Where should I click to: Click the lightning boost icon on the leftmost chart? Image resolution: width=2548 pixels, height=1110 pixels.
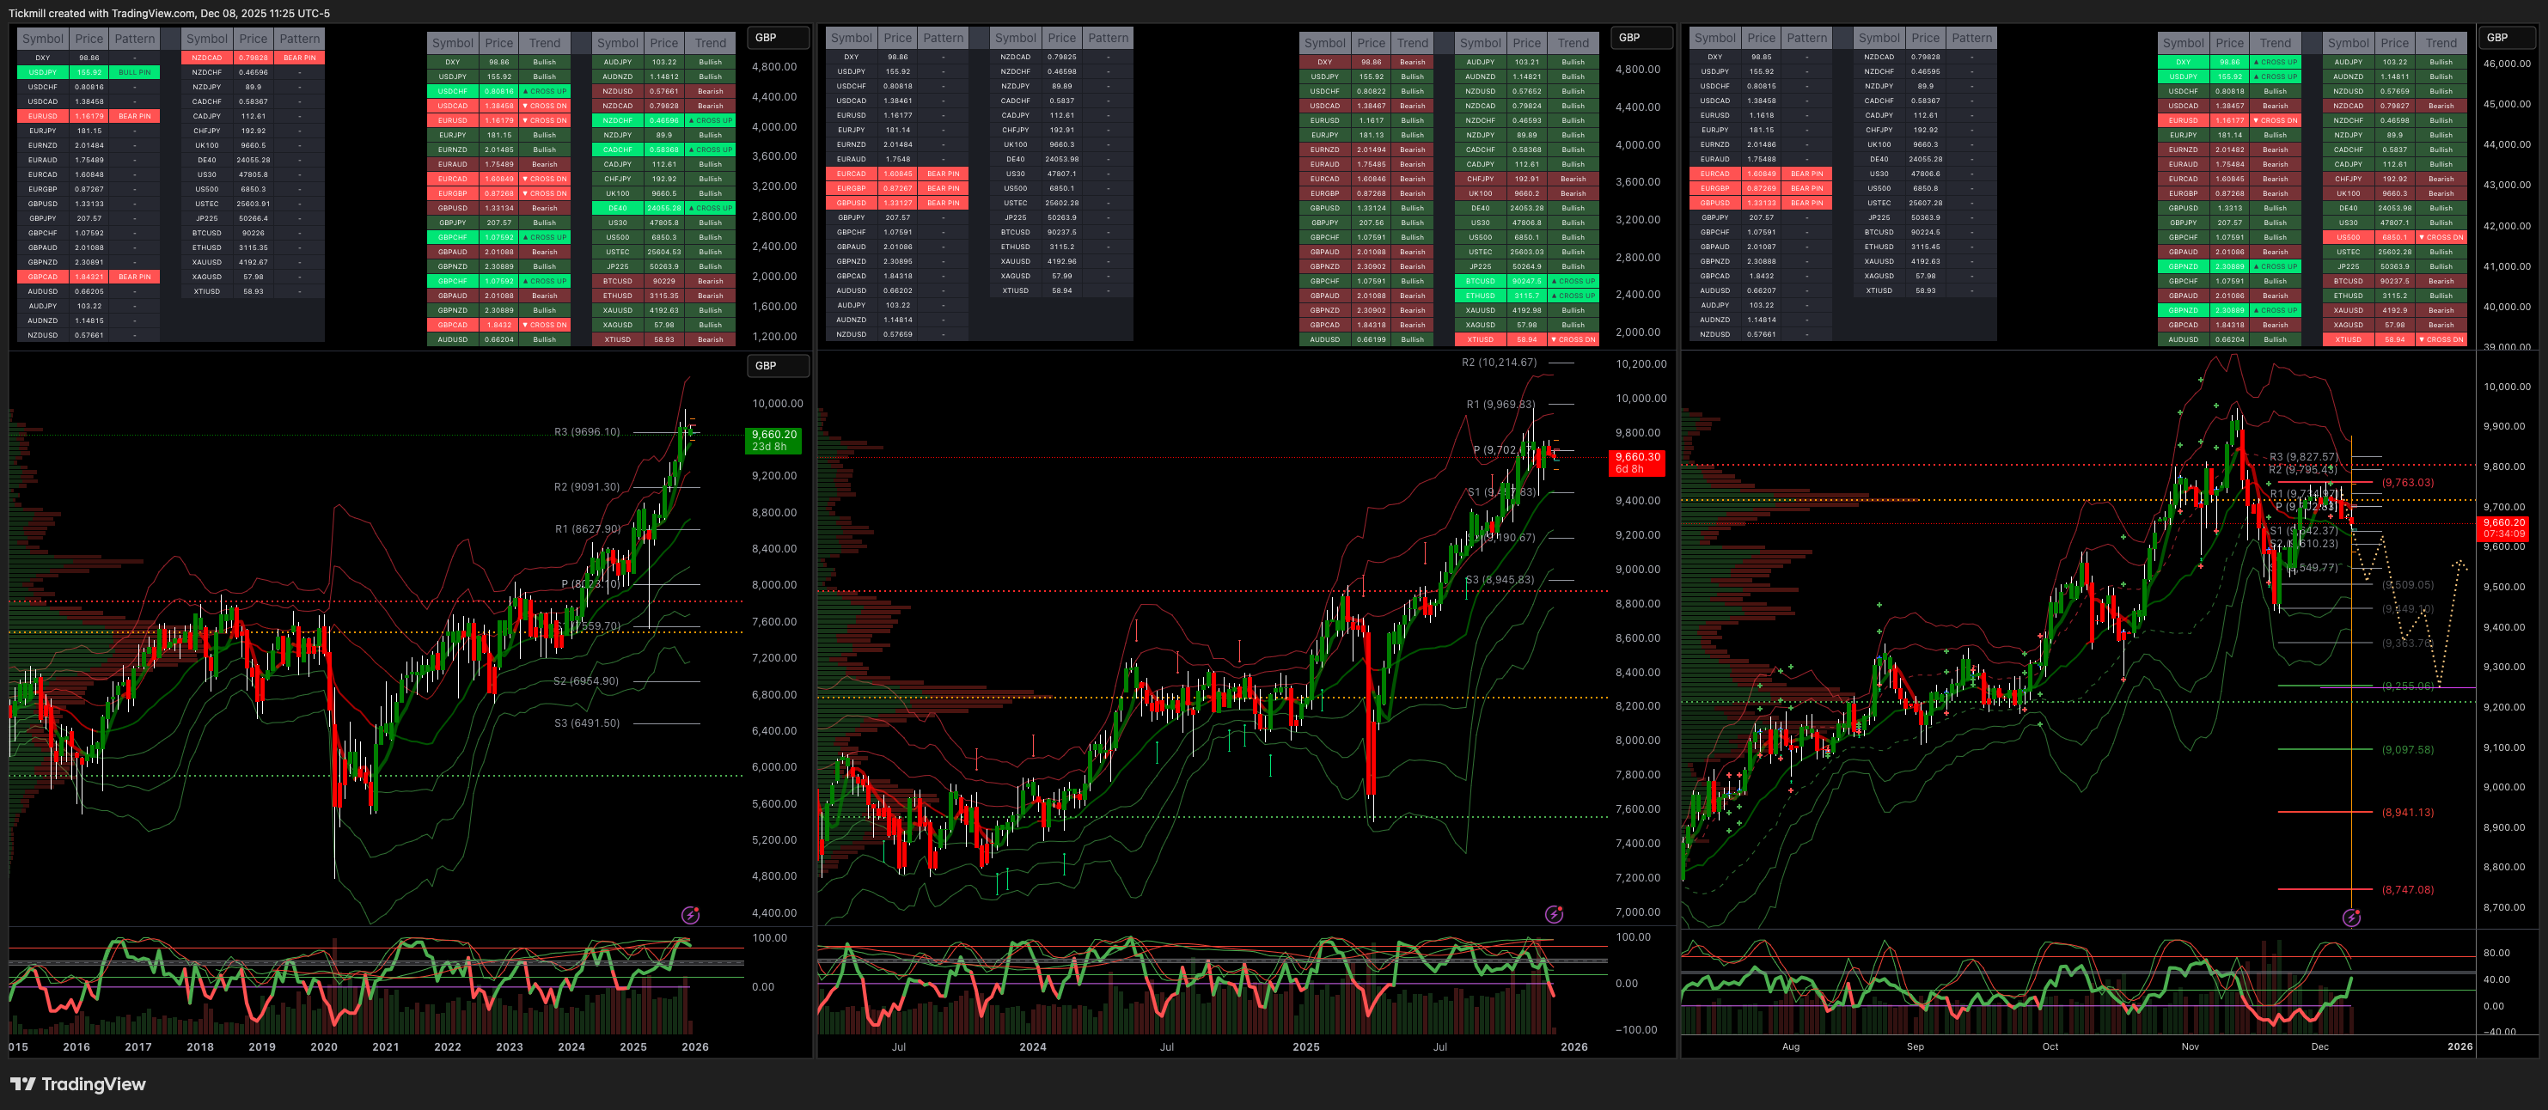point(690,915)
